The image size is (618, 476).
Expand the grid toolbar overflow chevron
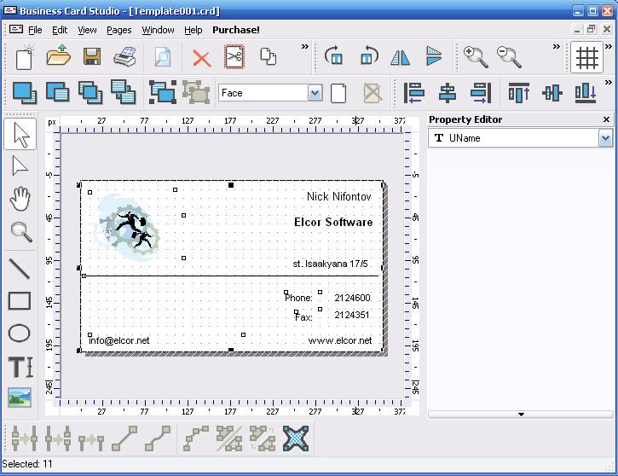[609, 47]
